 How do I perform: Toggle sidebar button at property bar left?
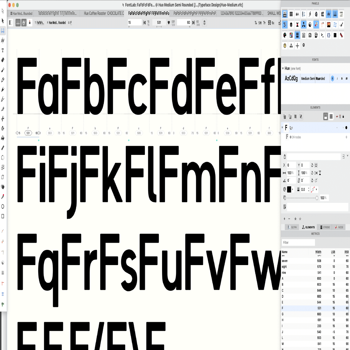pos(10,23)
